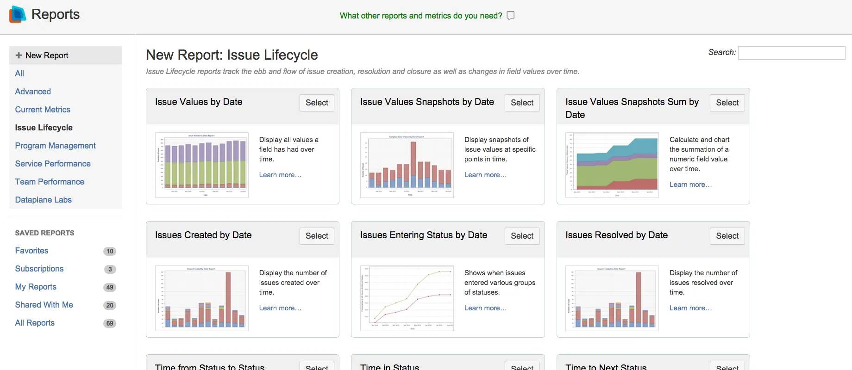Open My Reports list
The image size is (852, 370).
pos(36,287)
